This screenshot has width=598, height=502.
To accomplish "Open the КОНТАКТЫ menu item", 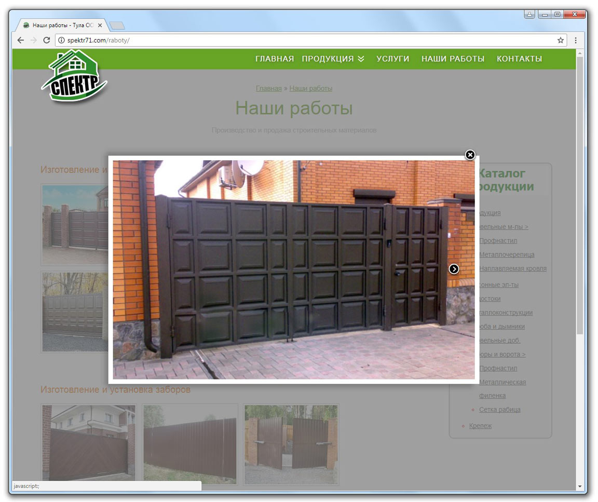I will point(519,59).
